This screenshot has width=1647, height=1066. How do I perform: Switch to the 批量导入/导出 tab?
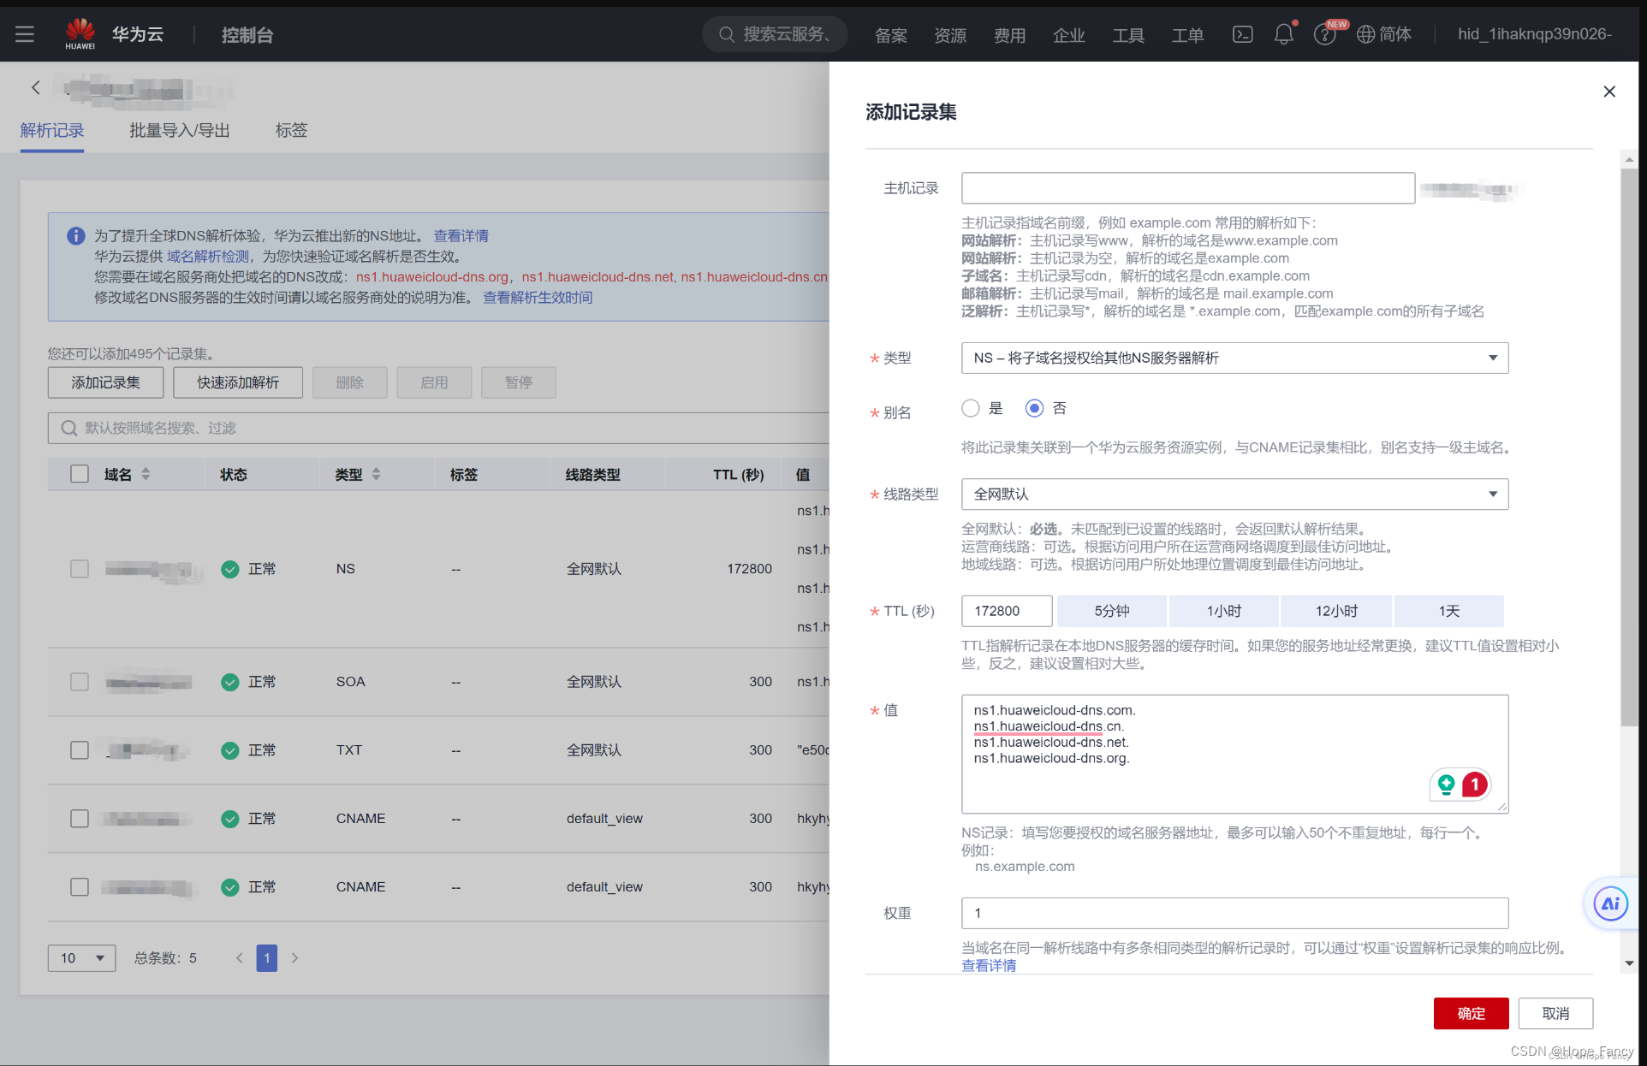[180, 130]
